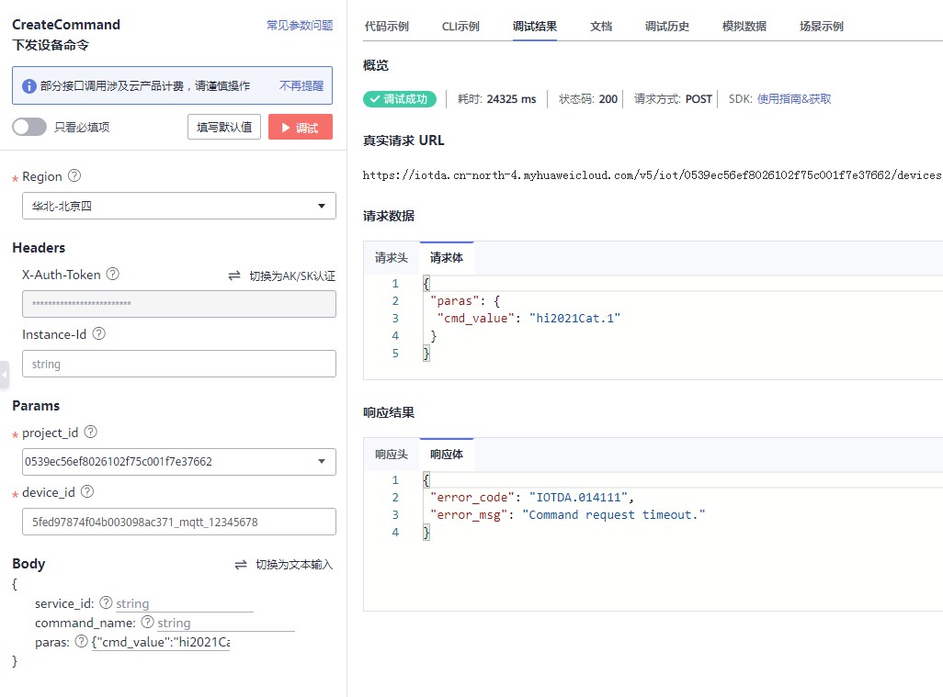The height and width of the screenshot is (697, 943).
Task: Click the Instance-Id input field
Action: coord(179,364)
